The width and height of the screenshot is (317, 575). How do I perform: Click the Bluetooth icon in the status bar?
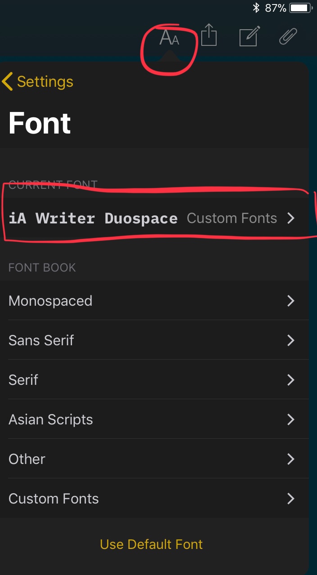tap(257, 7)
